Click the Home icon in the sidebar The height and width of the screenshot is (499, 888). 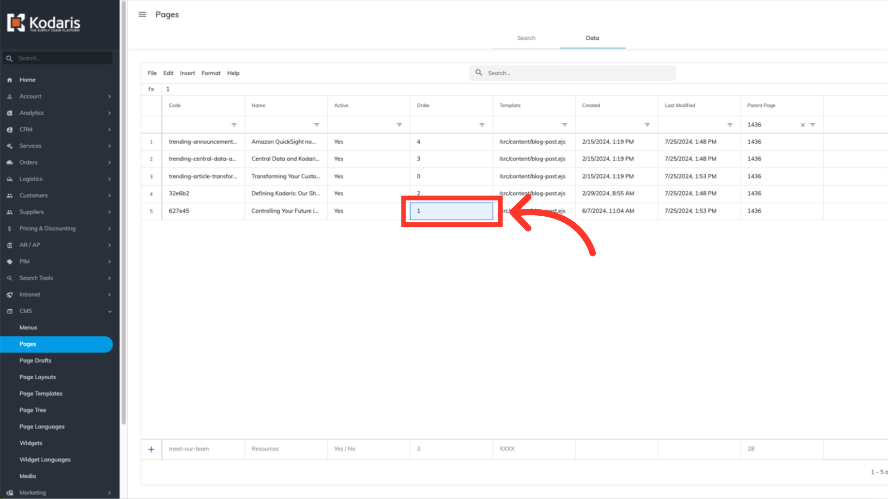point(10,80)
